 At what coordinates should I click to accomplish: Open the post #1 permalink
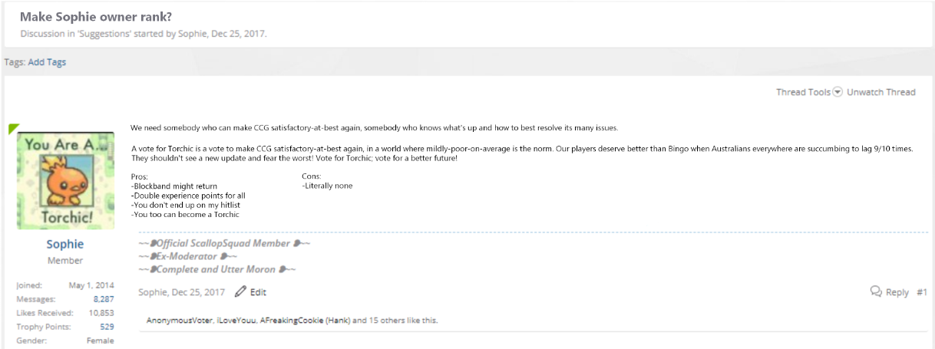[x=922, y=292]
